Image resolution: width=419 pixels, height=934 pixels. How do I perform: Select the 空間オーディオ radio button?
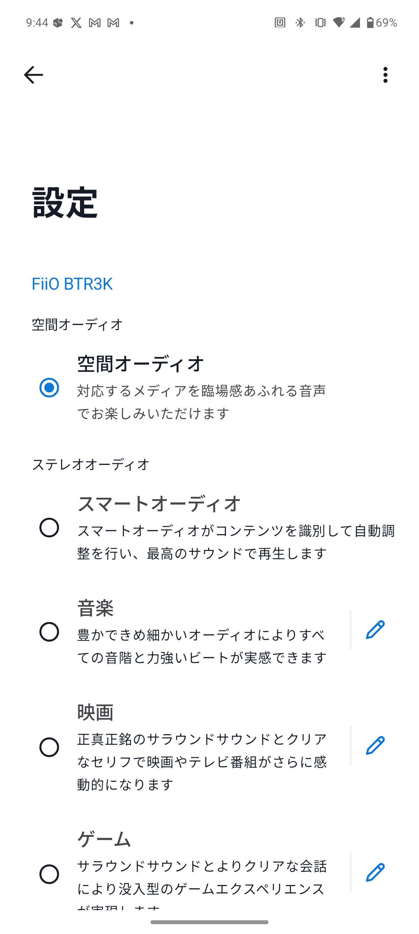coord(49,388)
